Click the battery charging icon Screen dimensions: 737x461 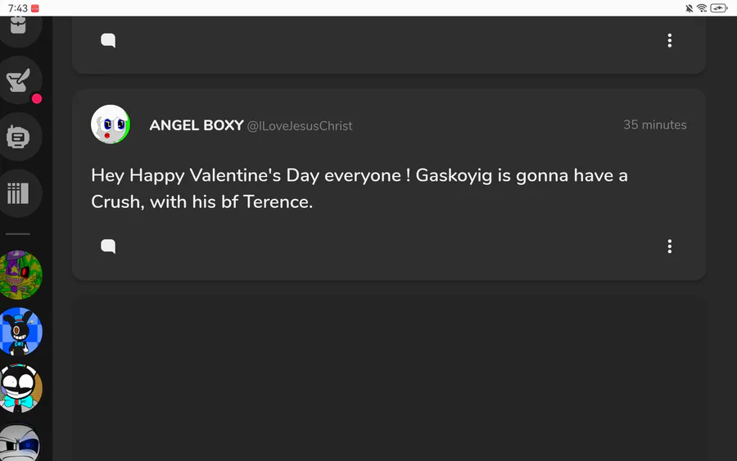(x=718, y=8)
